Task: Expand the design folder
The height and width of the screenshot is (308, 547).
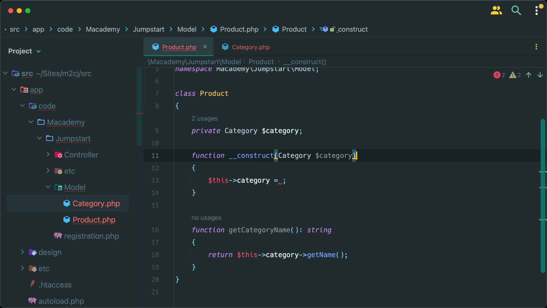Action: pos(22,252)
